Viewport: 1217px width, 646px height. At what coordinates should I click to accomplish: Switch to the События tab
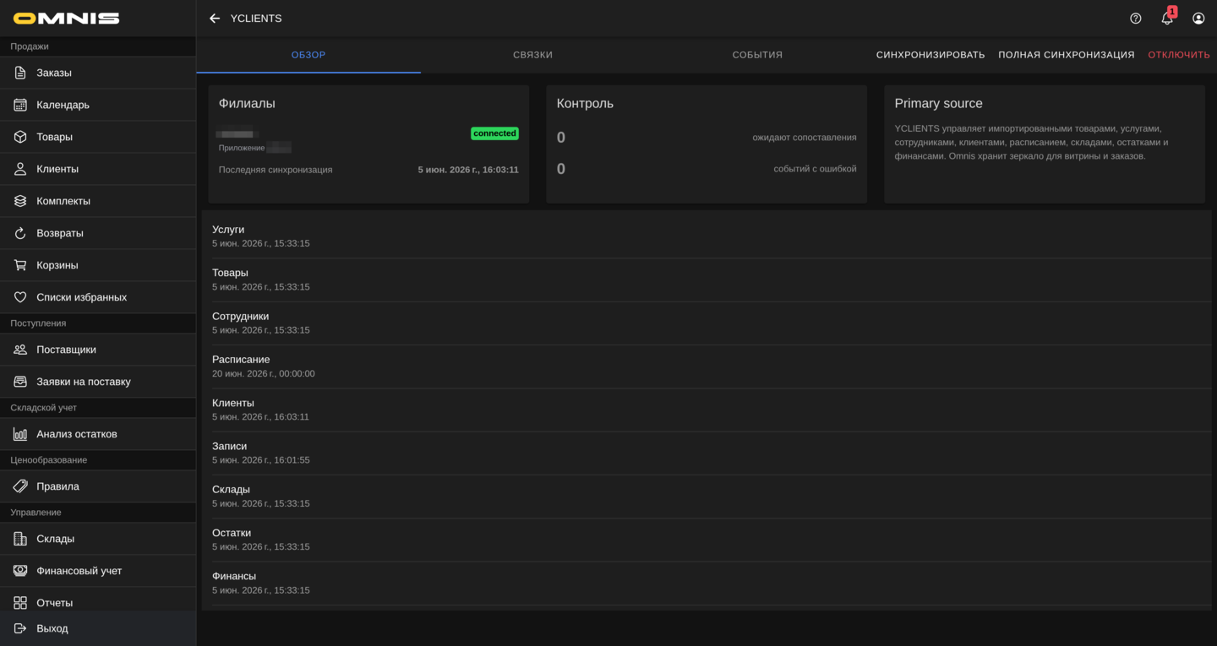(x=757, y=55)
